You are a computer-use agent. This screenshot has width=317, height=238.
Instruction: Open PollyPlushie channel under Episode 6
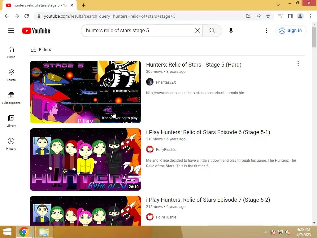166,150
